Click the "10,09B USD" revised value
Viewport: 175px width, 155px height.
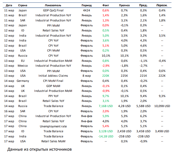click(162, 106)
